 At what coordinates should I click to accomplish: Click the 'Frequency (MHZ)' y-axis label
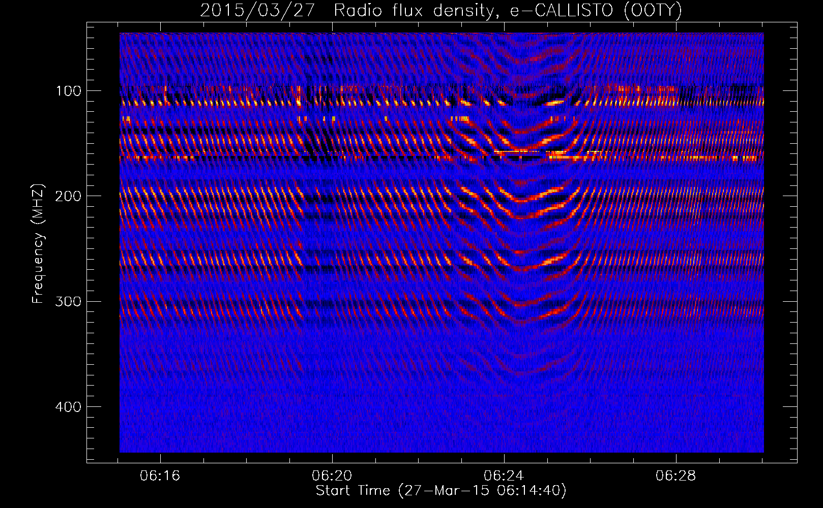38,243
